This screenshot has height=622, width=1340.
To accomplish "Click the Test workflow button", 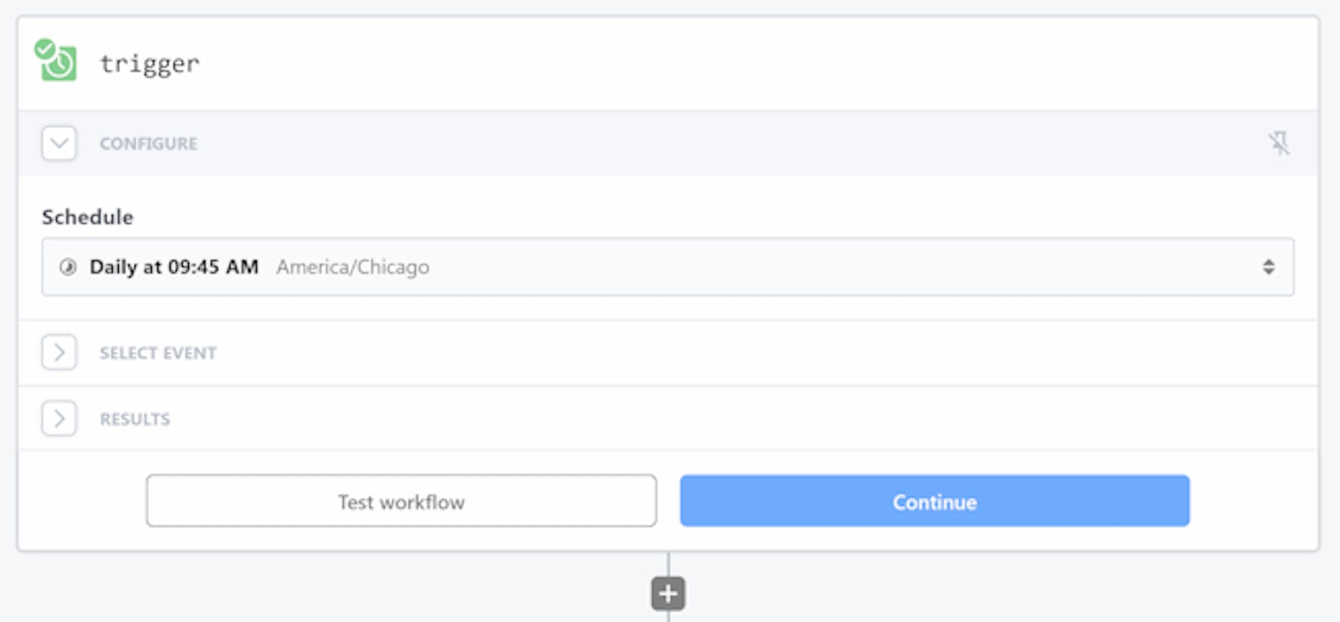I will click(401, 501).
